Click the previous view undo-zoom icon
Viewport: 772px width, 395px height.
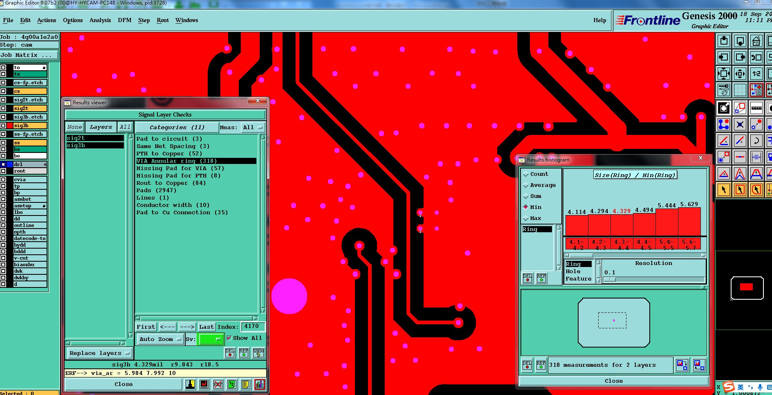click(x=756, y=57)
